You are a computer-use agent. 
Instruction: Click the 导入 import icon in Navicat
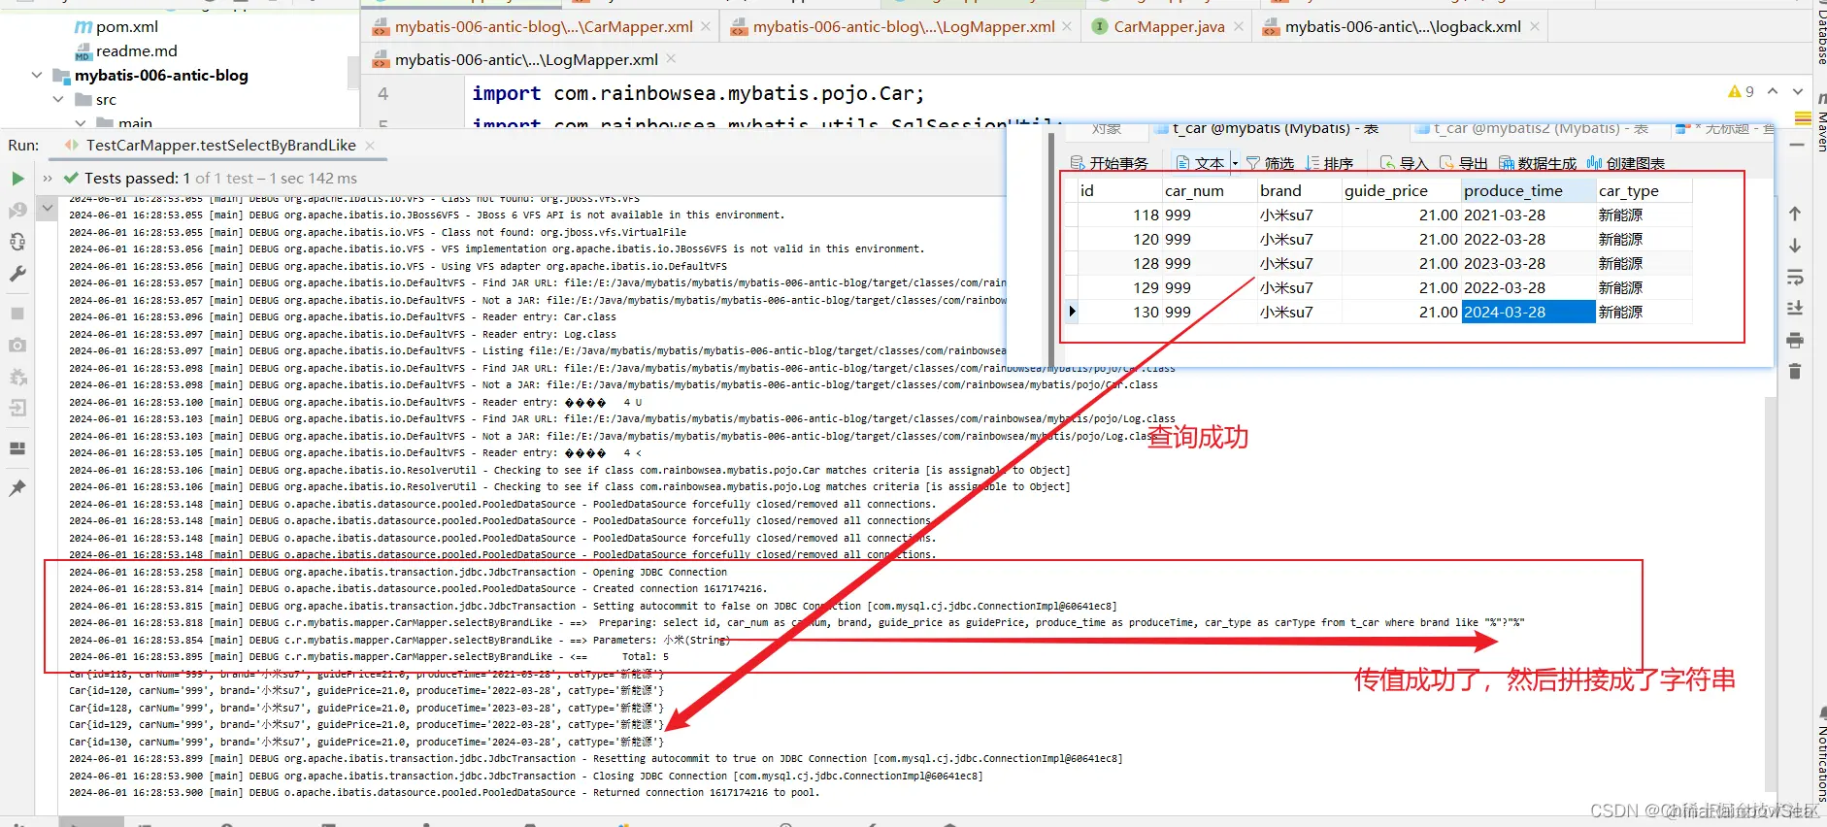pyautogui.click(x=1404, y=163)
